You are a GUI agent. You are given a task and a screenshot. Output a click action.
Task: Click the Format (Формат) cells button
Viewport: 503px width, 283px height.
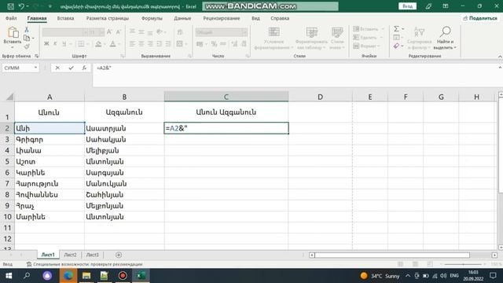point(366,46)
